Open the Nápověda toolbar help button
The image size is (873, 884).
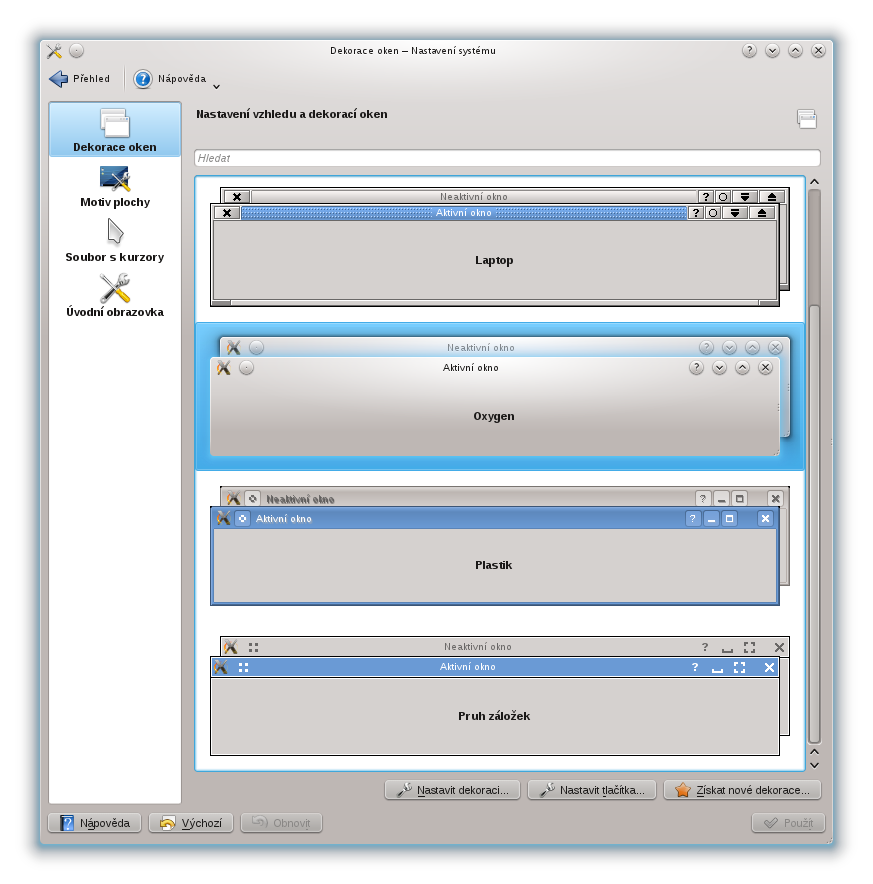[x=170, y=79]
